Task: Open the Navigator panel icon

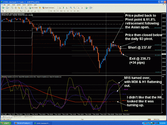Action: 19,8
